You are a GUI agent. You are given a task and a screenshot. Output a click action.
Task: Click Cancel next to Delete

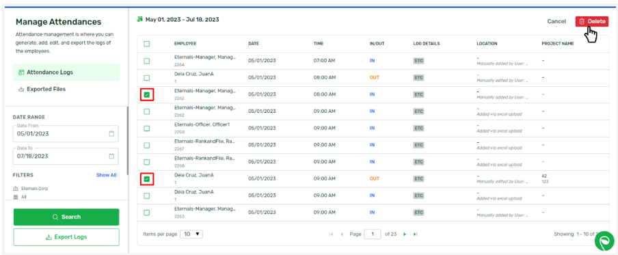pos(556,21)
